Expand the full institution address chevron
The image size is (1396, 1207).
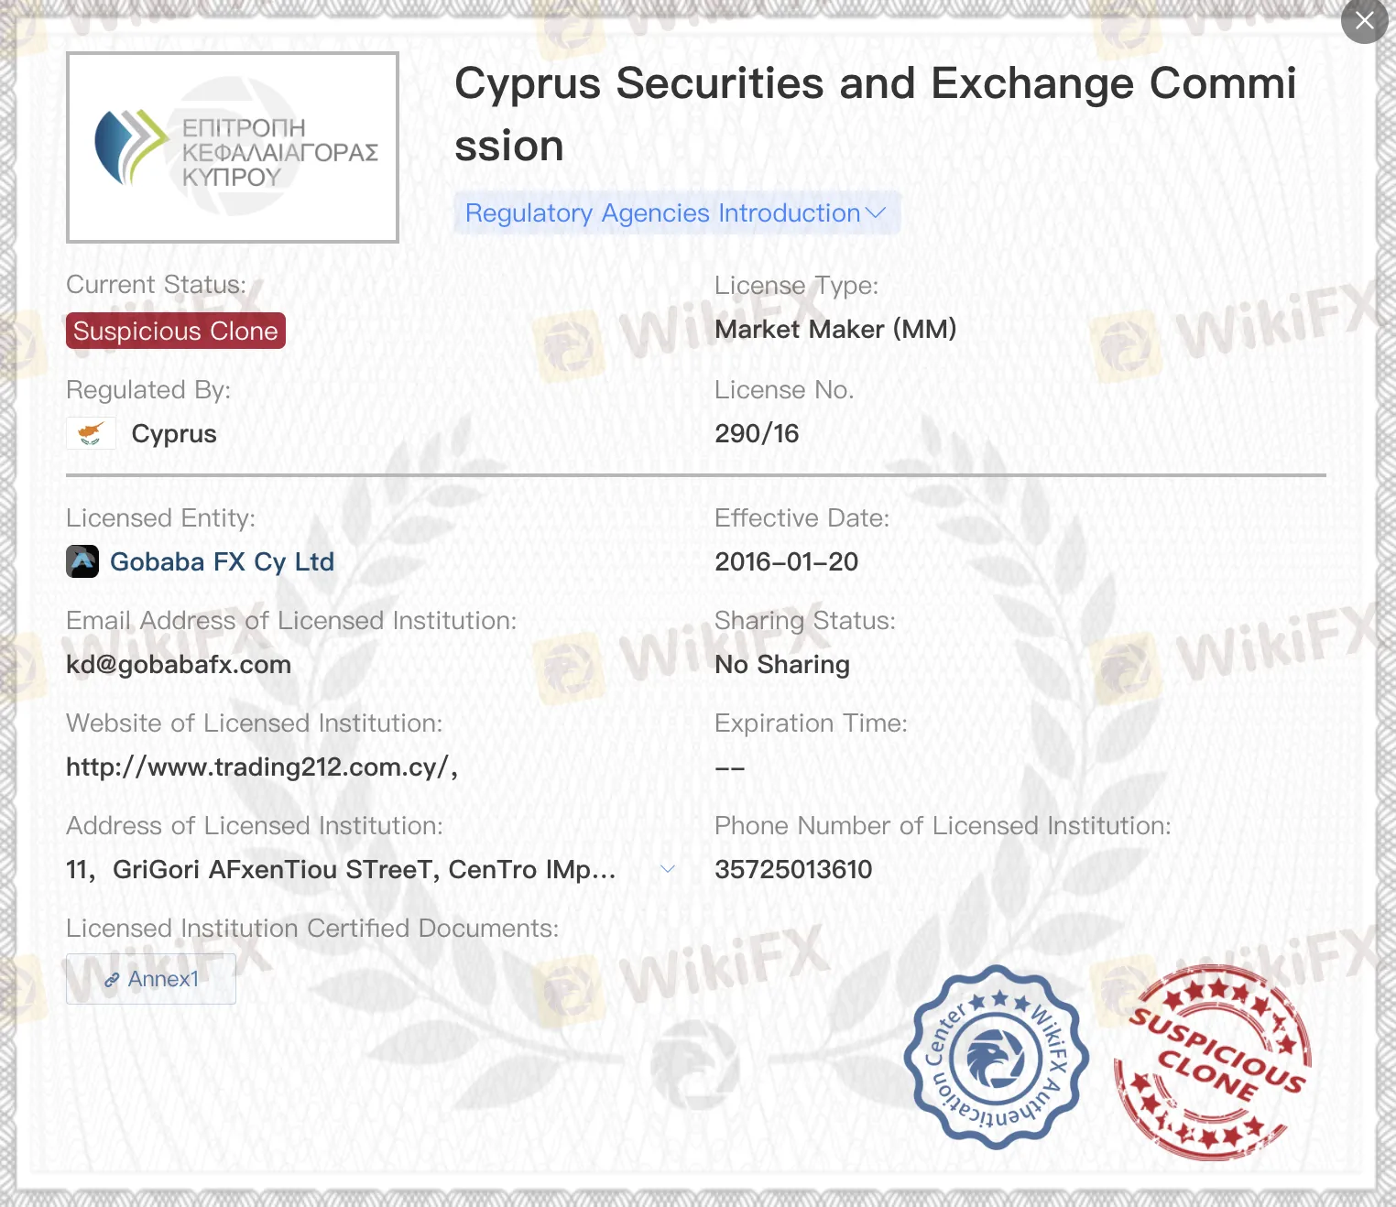(668, 869)
